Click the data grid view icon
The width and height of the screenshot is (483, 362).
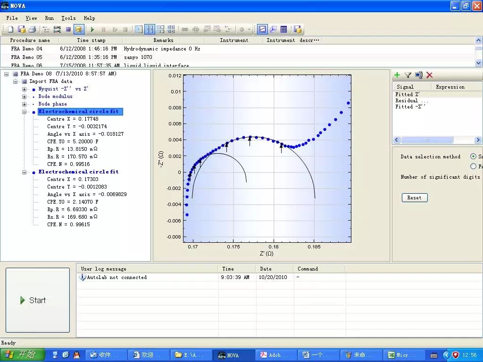tap(283, 29)
